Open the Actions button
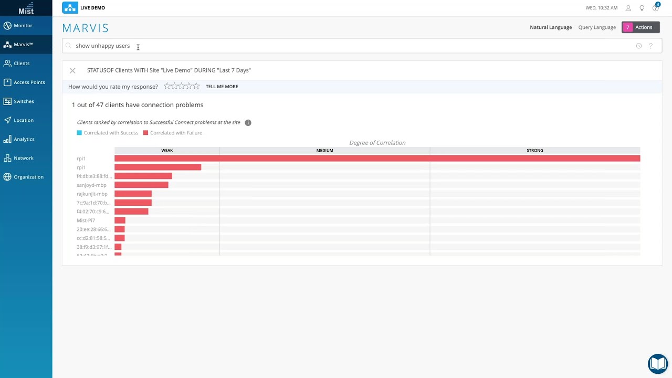672x378 pixels. [640, 27]
